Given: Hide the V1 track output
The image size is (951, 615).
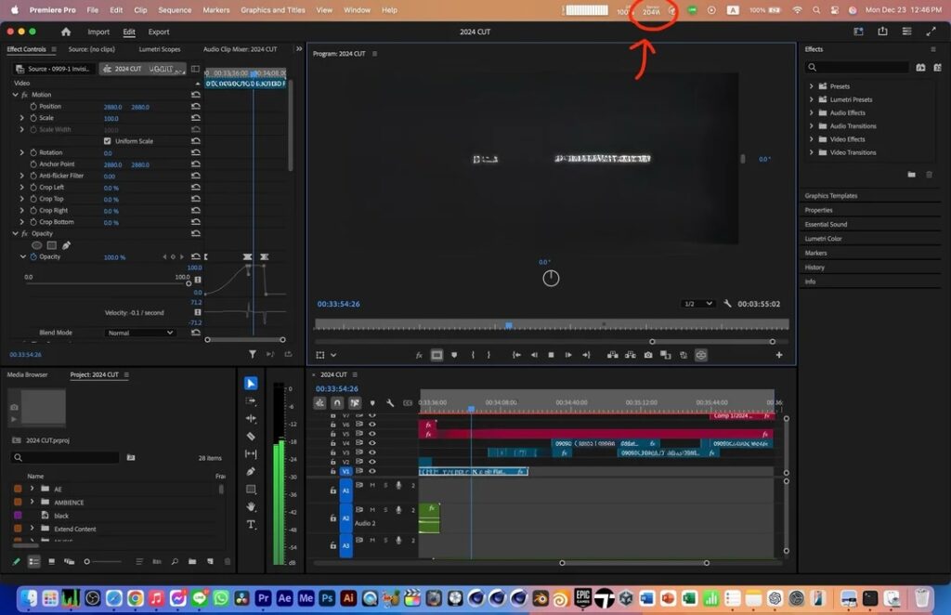Looking at the screenshot, I should coord(372,471).
